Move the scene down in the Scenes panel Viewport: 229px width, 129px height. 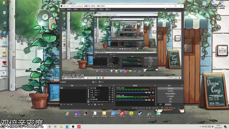click(71, 105)
